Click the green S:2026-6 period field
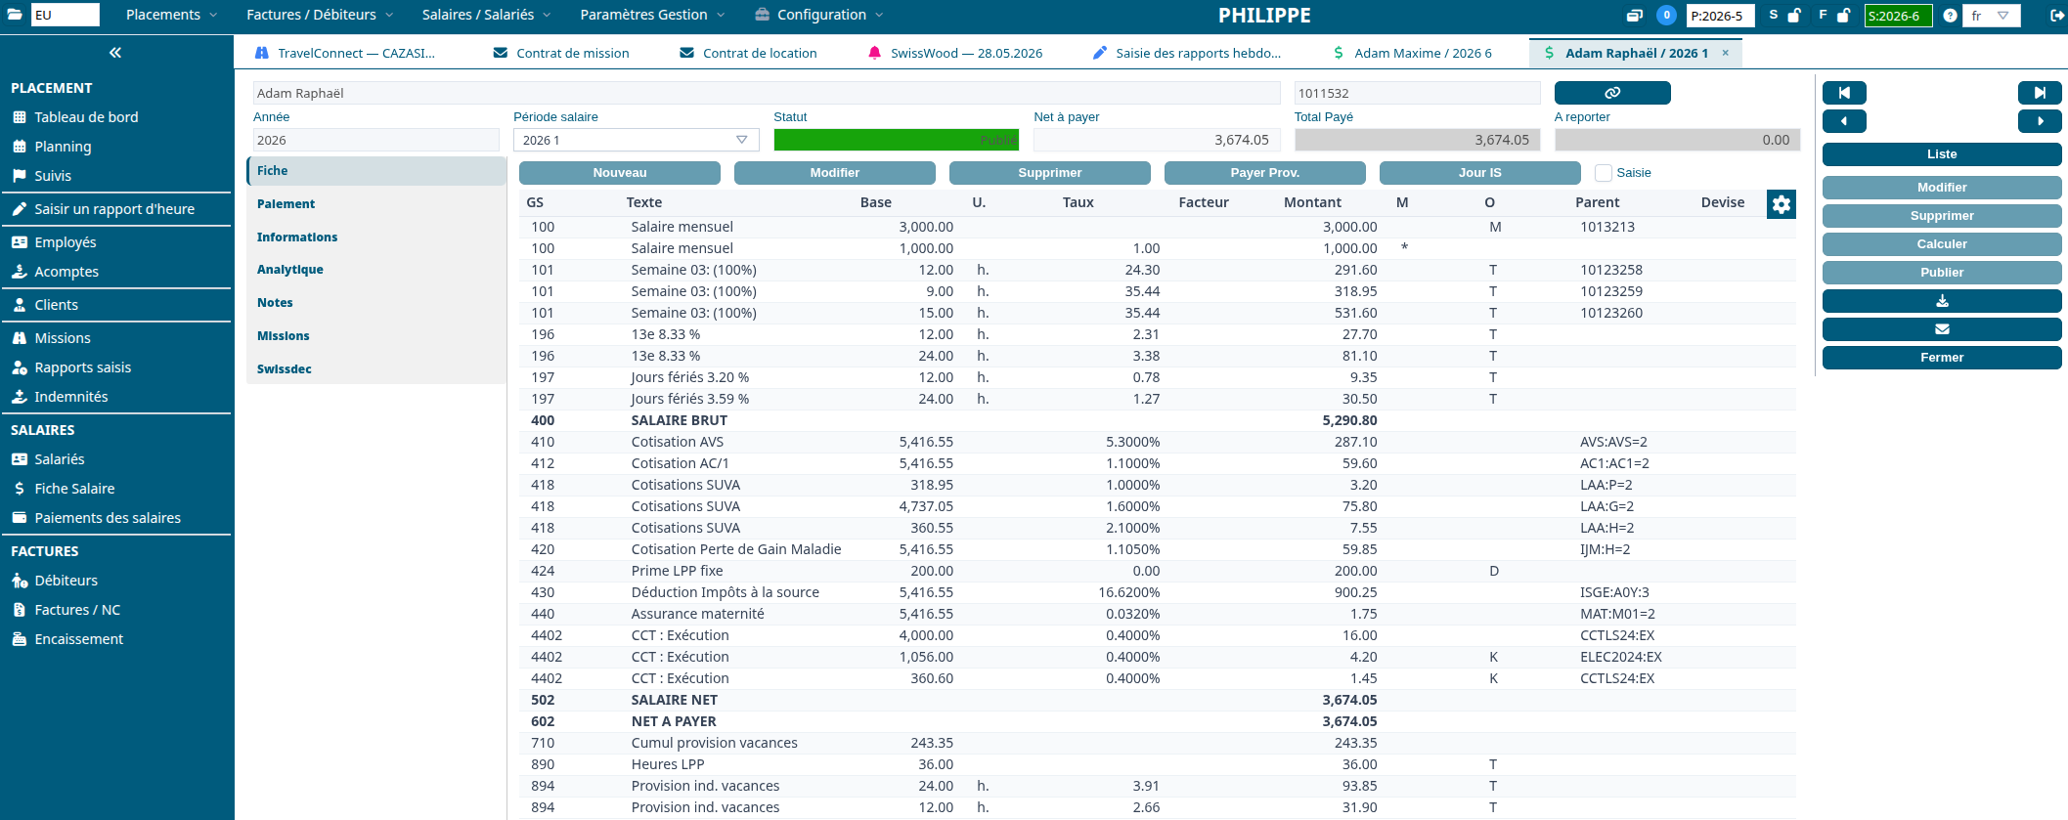This screenshot has height=820, width=2068. [x=1898, y=16]
